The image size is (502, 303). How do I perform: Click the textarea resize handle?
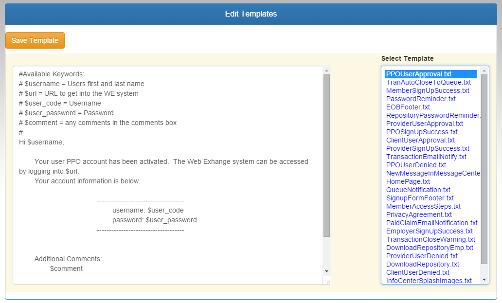pos(328,281)
